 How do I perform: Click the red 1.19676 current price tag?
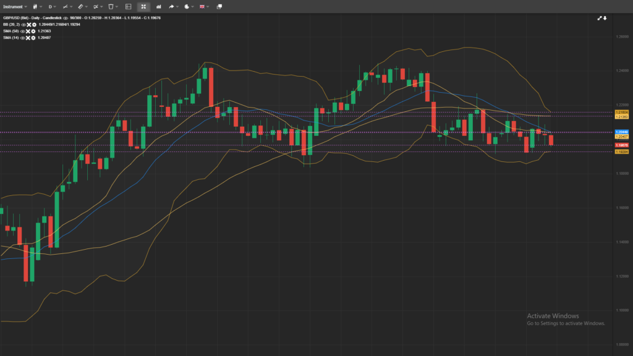click(621, 145)
